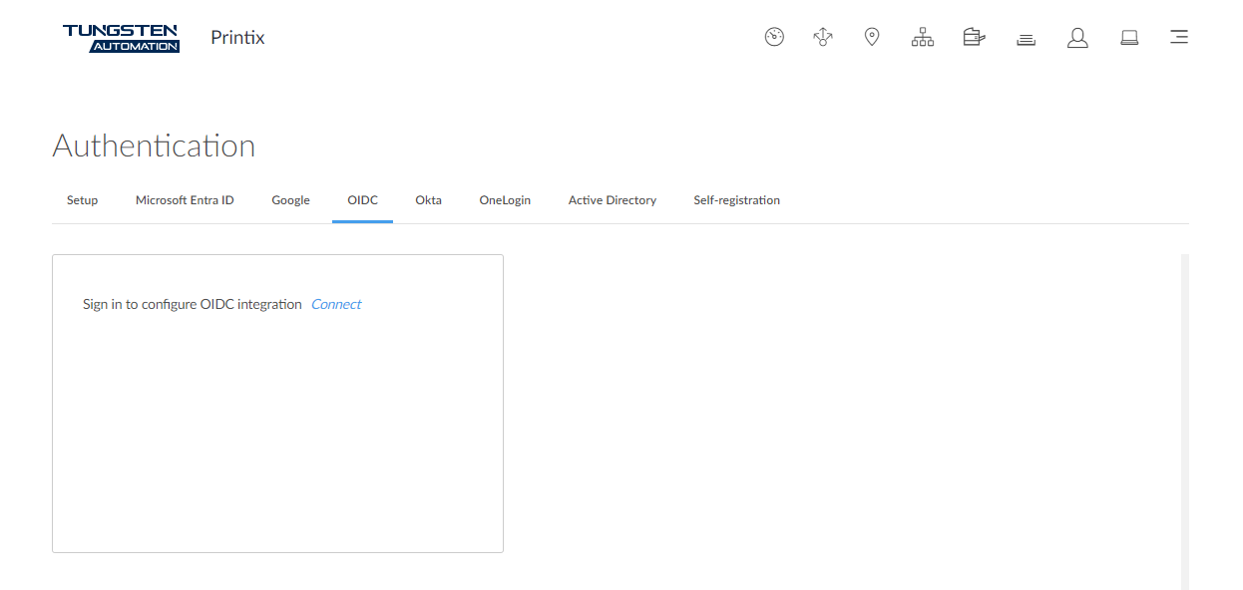Open the main menu hamburger icon
Viewport: 1243px width, 590px height.
pos(1179,38)
